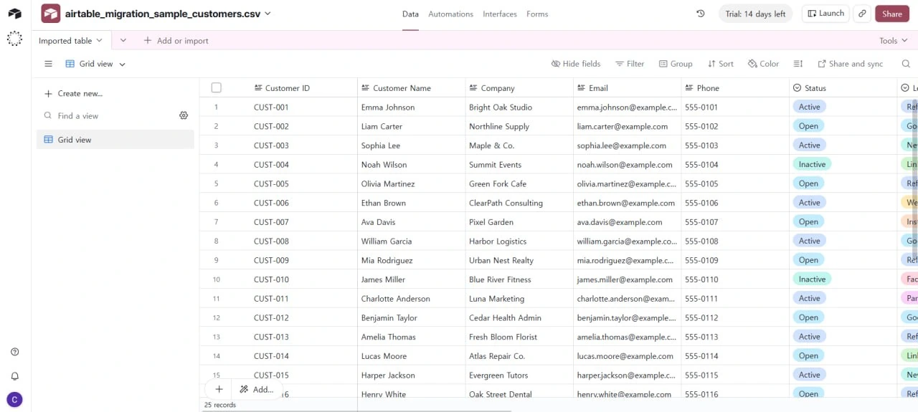Screen dimensions: 918x412
Task: Click the Email field type icon
Action: [581, 88]
